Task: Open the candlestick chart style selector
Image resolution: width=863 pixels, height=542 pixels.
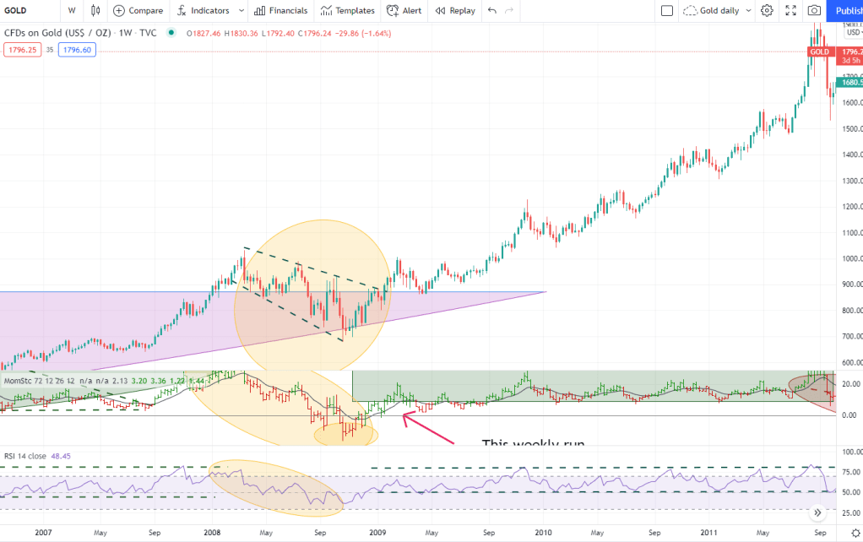Action: [95, 11]
